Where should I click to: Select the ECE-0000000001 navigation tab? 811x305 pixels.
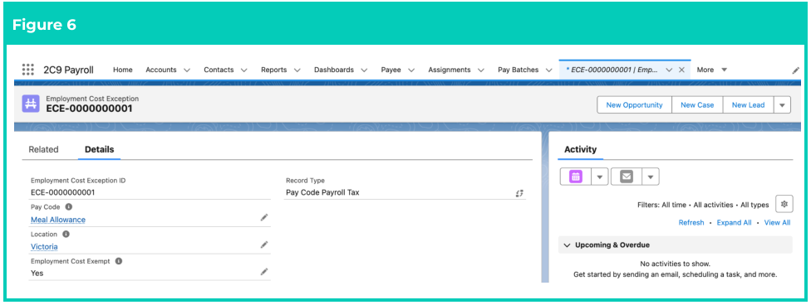(x=612, y=70)
